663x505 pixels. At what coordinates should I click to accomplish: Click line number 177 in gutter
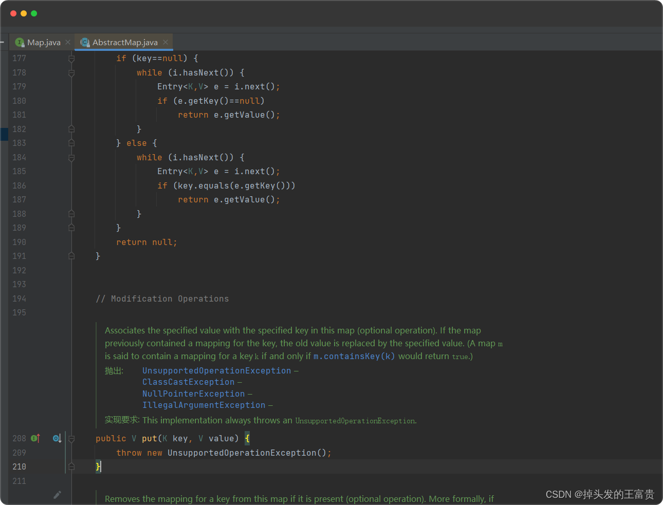[19, 59]
